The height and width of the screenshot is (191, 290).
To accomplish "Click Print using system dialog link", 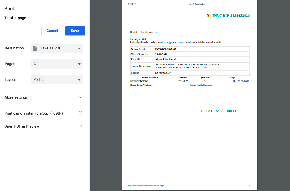I will point(34,113).
